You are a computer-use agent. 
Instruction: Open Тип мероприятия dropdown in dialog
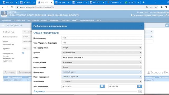pos(102,47)
